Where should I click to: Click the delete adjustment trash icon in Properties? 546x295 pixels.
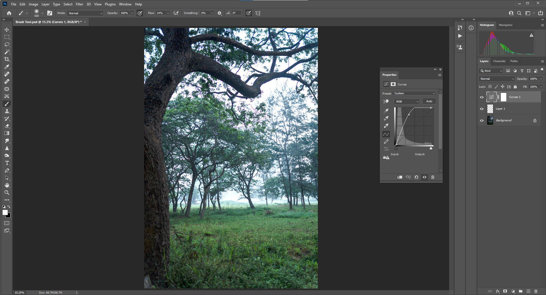[433, 177]
